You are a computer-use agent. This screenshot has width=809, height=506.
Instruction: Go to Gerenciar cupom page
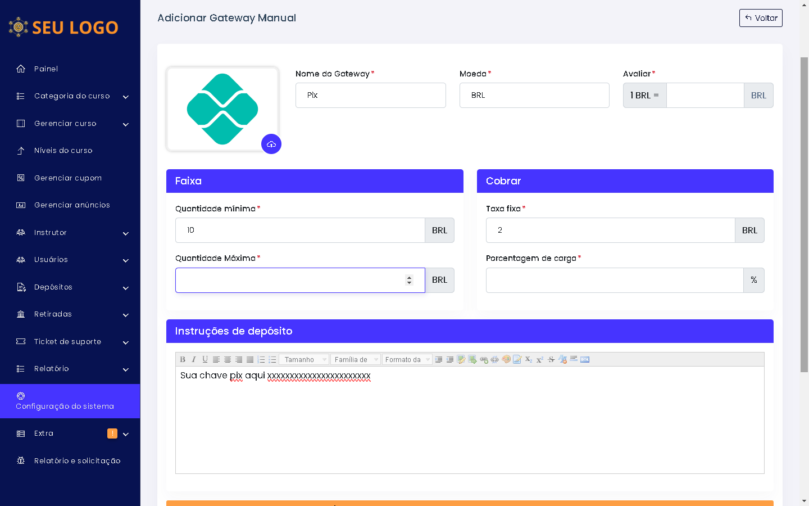click(x=68, y=178)
